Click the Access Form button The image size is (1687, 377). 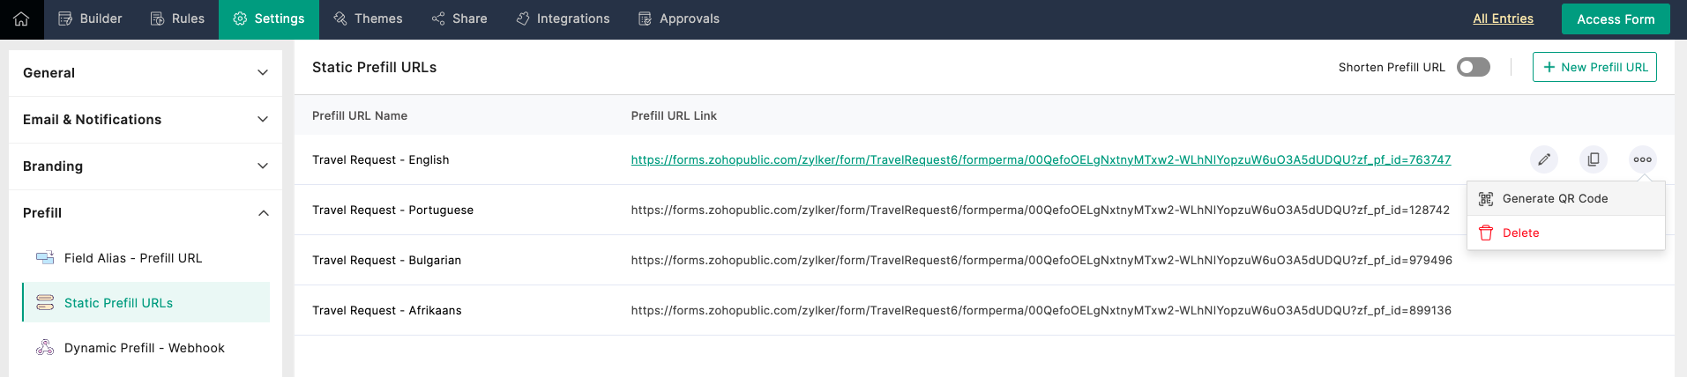click(1615, 19)
